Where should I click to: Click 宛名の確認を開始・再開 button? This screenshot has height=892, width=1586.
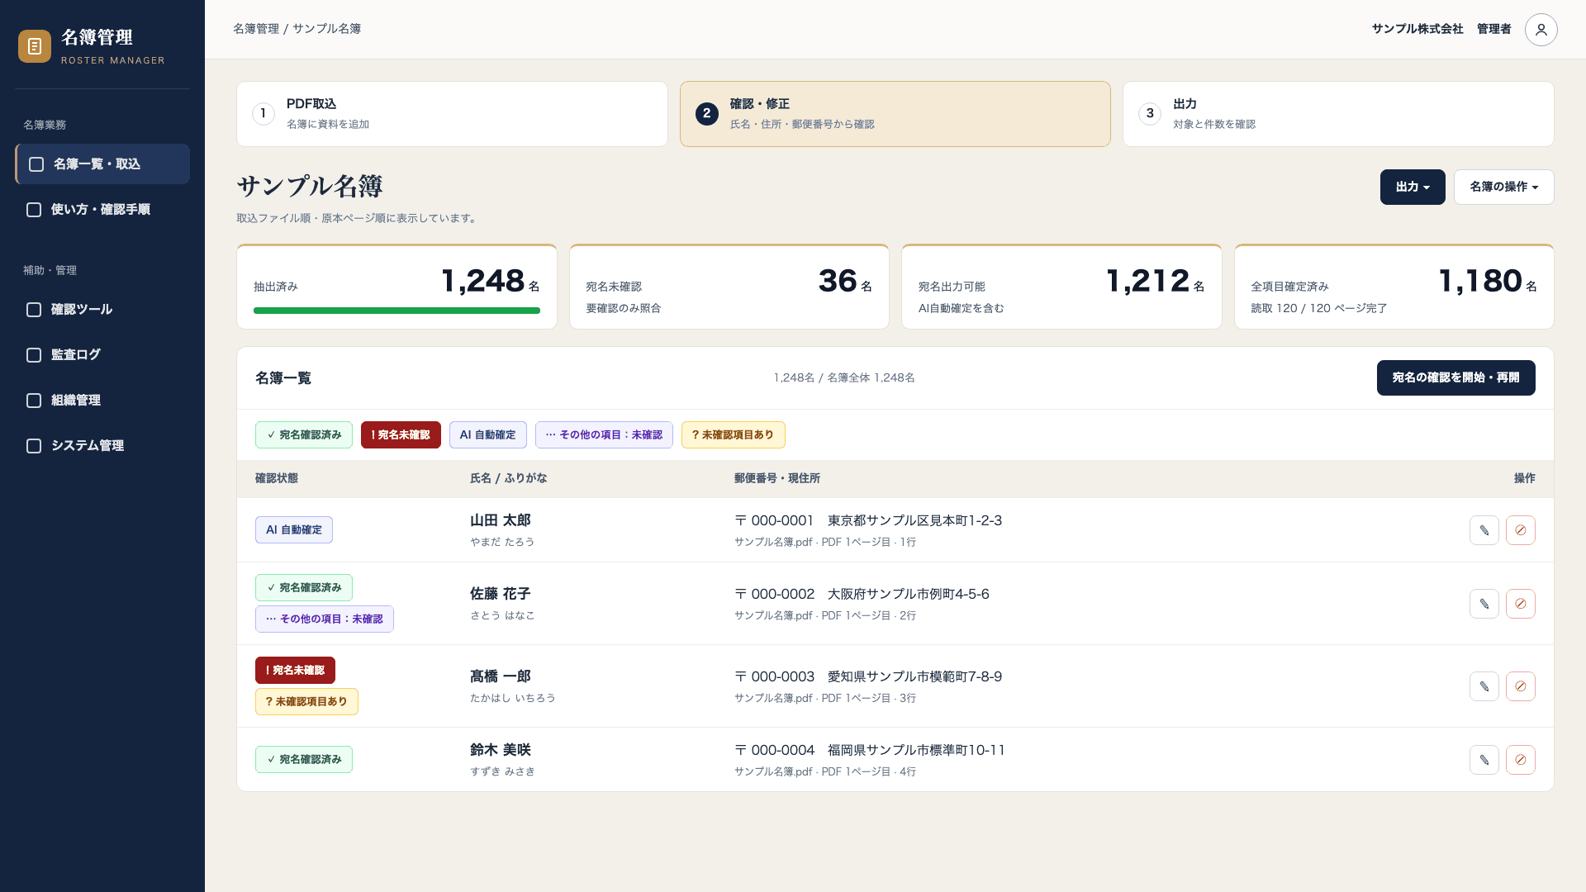click(1455, 377)
